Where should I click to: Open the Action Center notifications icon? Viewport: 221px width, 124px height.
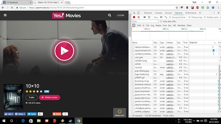(x=206, y=121)
